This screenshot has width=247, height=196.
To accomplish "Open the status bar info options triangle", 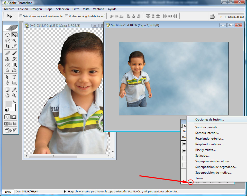I will click(65, 191).
